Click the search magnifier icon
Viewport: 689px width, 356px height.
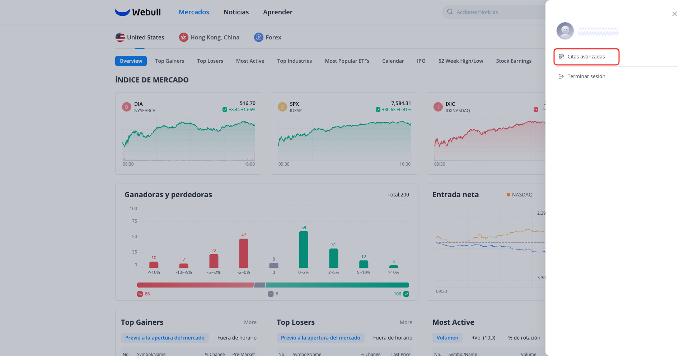(450, 12)
